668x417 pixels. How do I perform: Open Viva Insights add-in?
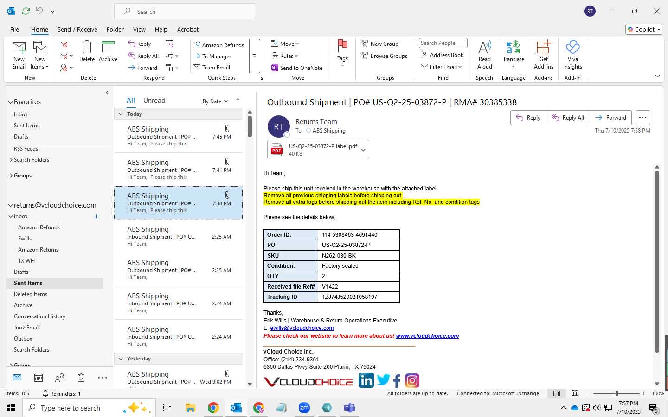tap(572, 55)
